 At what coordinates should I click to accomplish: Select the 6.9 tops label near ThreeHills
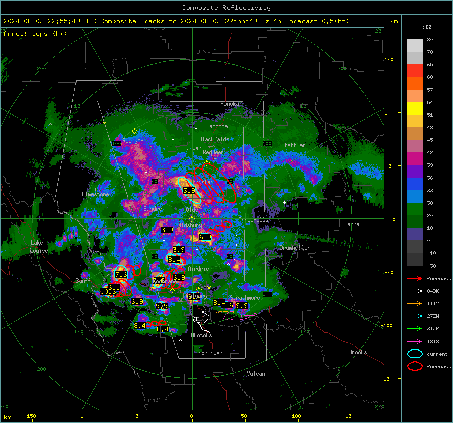(205, 237)
